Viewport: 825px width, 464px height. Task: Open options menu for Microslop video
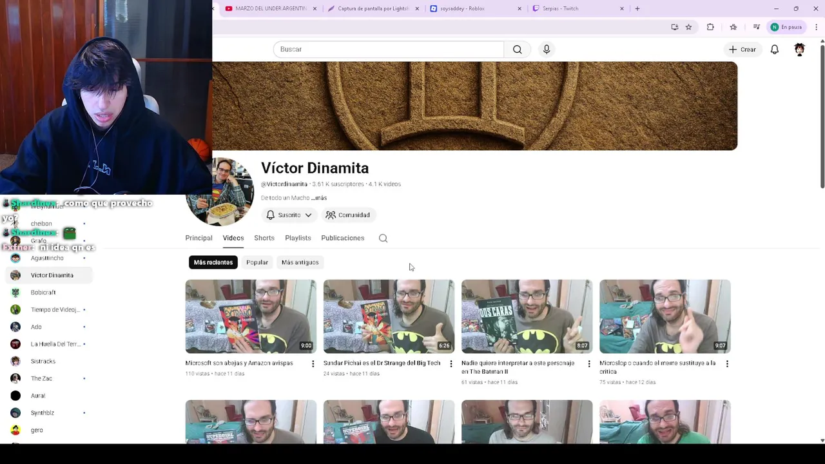click(727, 364)
